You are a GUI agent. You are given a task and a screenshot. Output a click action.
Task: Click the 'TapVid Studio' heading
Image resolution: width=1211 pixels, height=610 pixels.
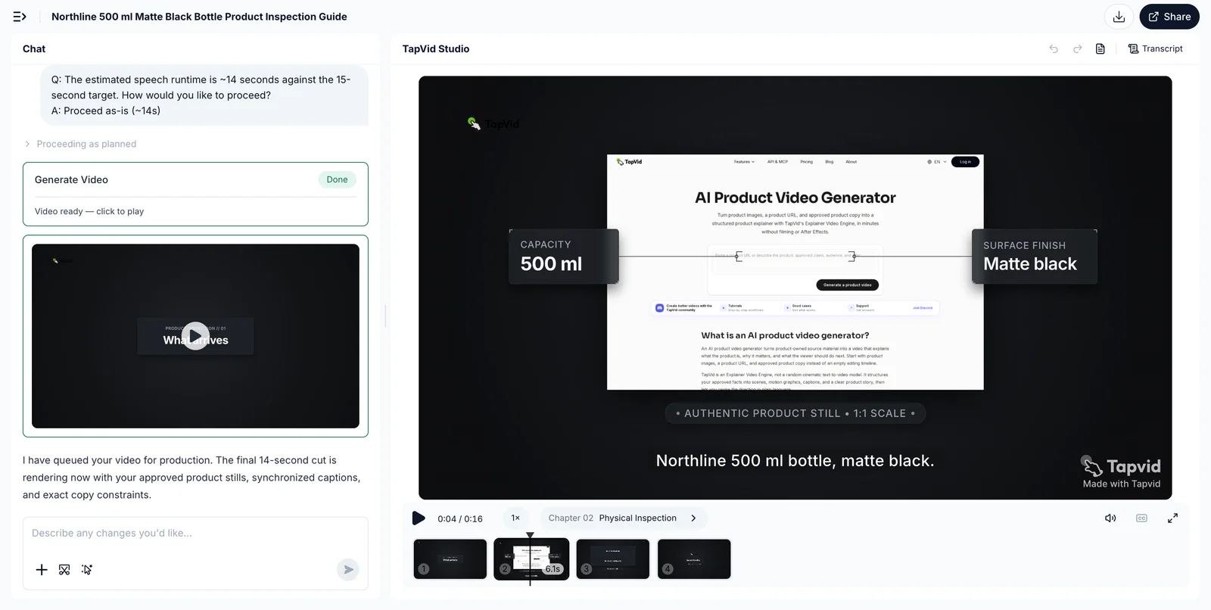click(436, 49)
